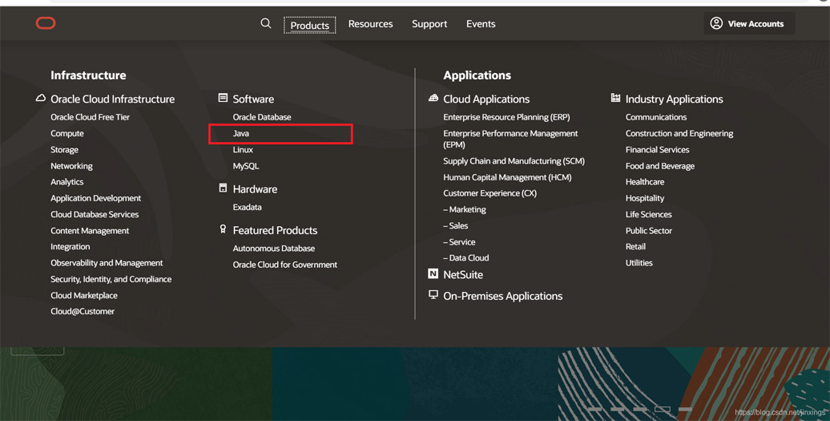
Task: Open the MySQL link
Action: 246,166
